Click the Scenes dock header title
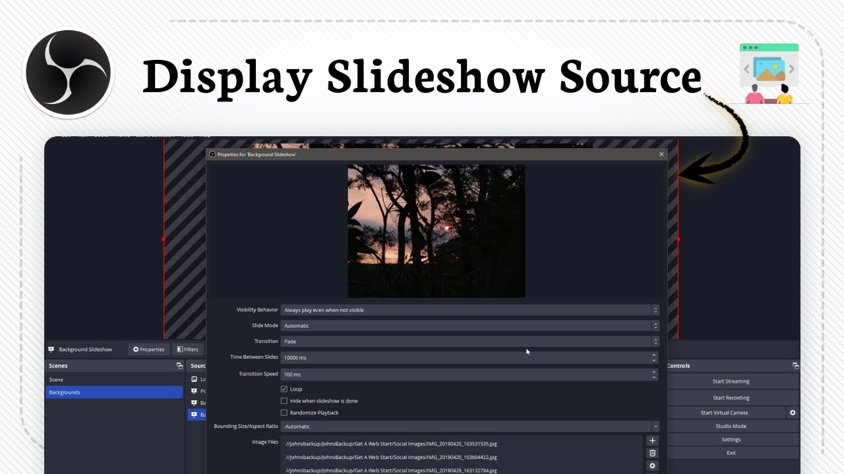Viewport: 844px width, 474px height. click(x=58, y=366)
